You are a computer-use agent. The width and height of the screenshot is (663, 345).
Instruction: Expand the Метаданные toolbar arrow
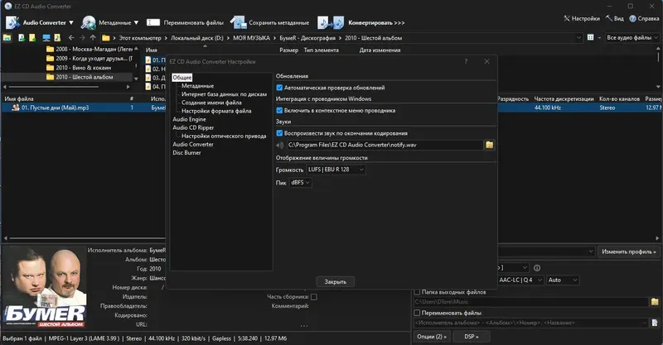(x=136, y=23)
